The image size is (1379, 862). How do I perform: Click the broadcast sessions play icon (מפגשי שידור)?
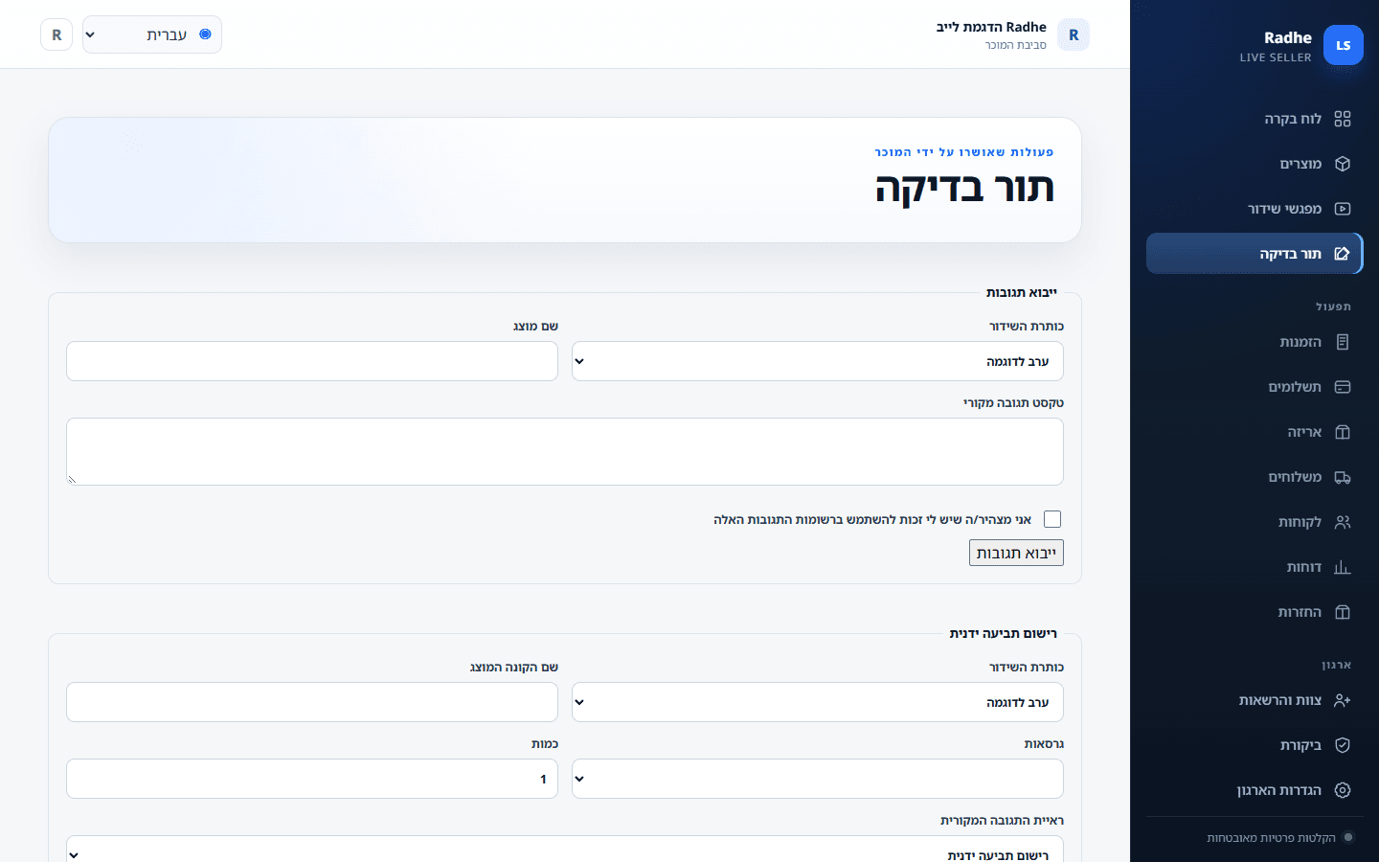click(x=1343, y=209)
